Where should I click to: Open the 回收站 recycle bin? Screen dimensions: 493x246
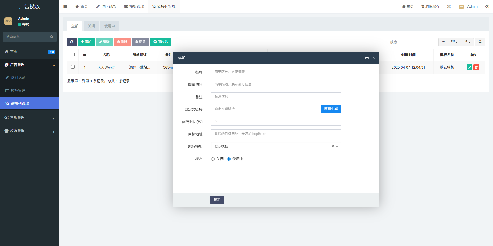(x=160, y=42)
